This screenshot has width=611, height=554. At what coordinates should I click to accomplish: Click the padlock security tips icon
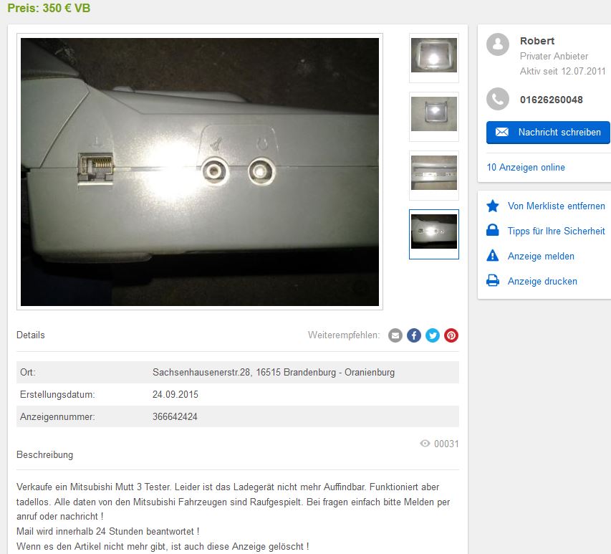(x=493, y=230)
